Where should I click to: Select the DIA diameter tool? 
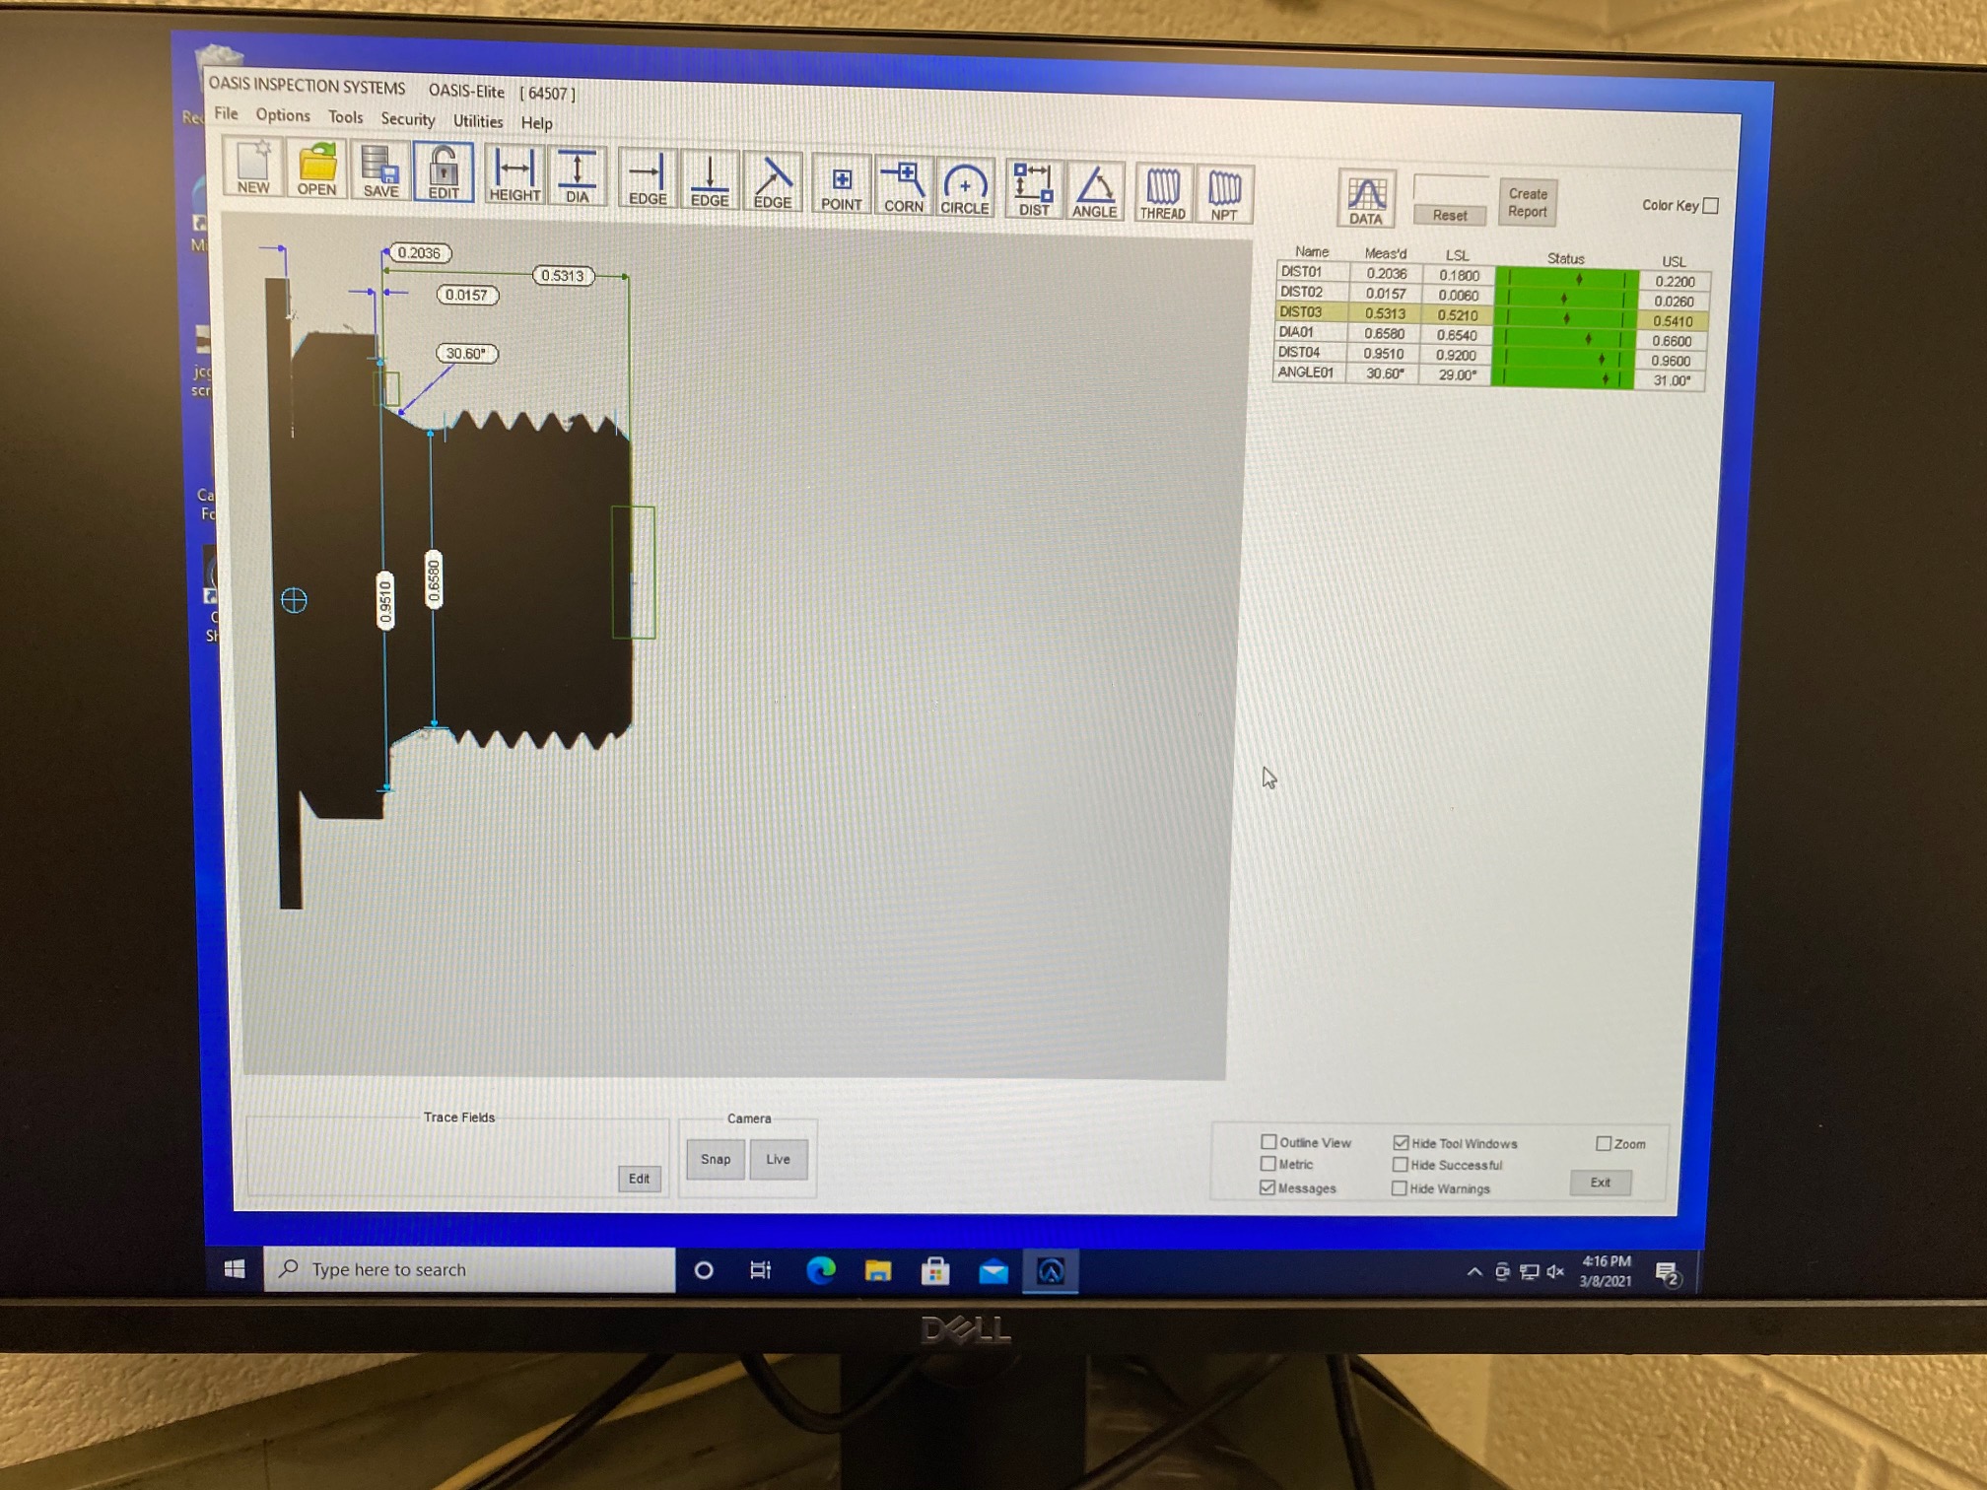tap(578, 177)
